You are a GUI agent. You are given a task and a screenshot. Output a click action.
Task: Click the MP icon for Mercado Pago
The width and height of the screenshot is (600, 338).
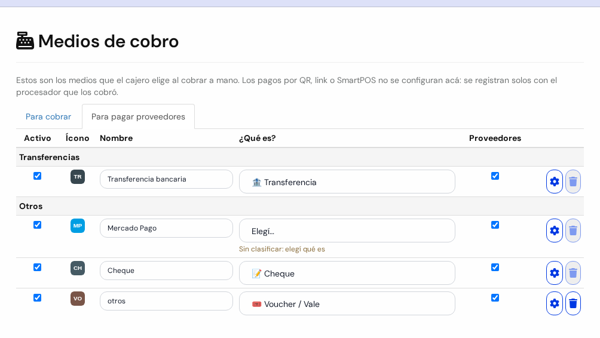78,226
